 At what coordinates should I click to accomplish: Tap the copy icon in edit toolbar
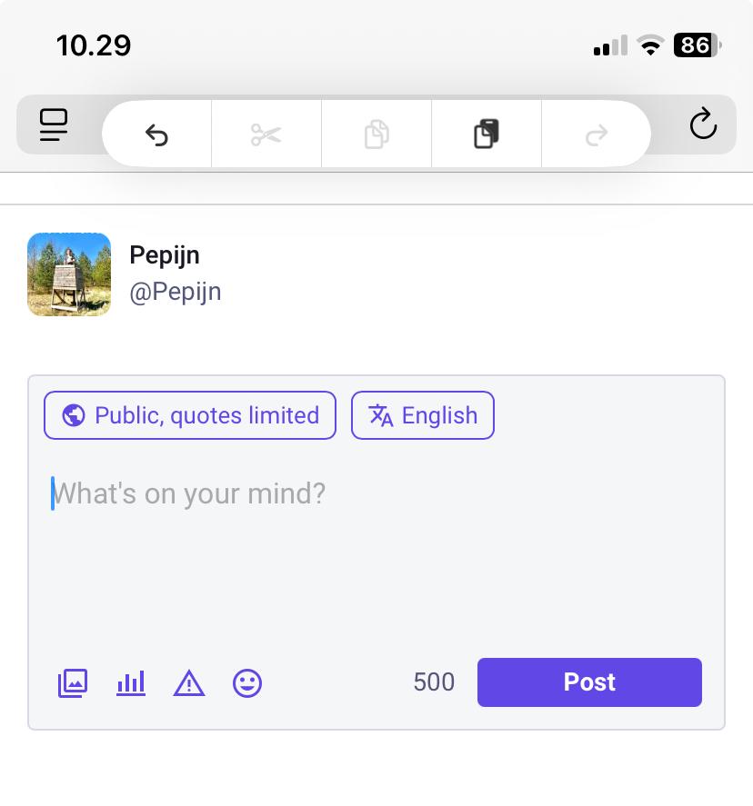pyautogui.click(x=376, y=134)
